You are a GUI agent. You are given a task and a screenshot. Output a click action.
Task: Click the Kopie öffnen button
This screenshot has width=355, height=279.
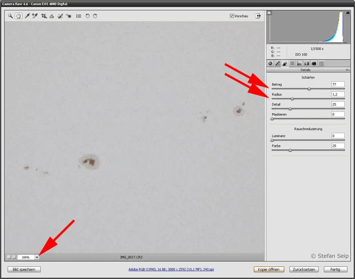coord(269,270)
